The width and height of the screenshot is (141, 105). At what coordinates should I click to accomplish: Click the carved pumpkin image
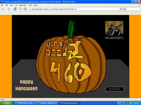(x=71, y=64)
